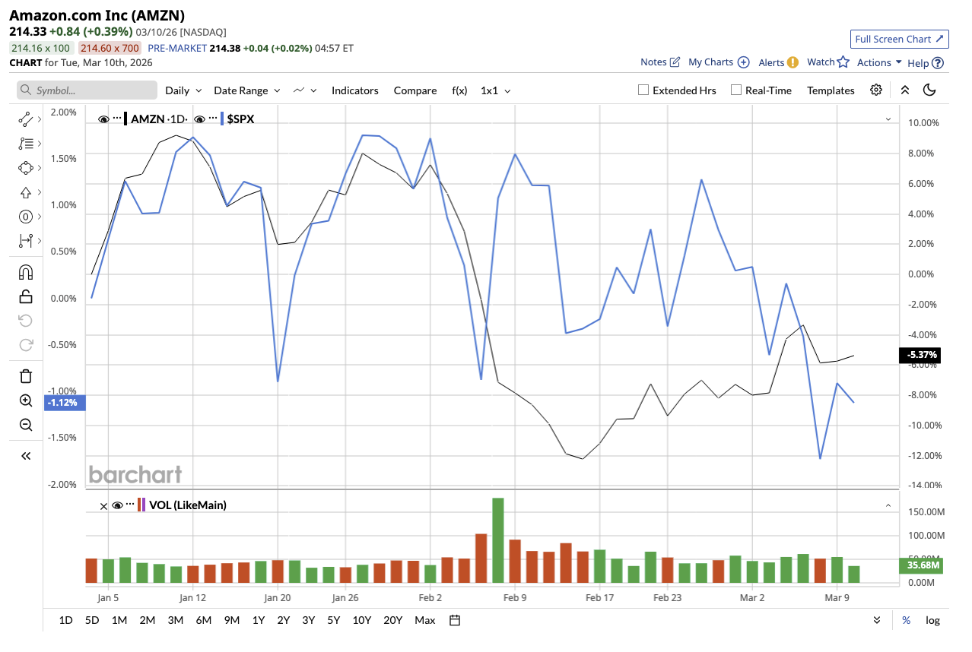Redo the last chart action
This screenshot has height=652, width=972.
(x=25, y=345)
